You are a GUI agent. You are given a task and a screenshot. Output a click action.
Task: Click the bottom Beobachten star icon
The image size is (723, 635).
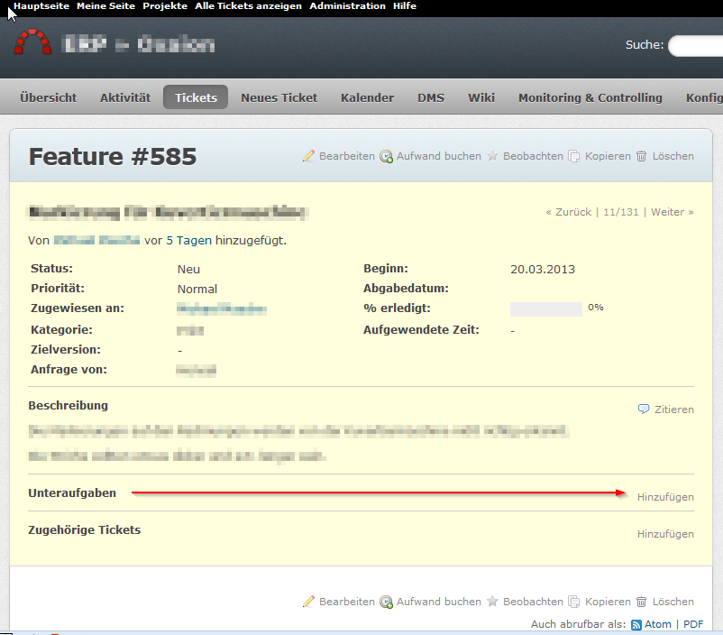pyautogui.click(x=492, y=602)
